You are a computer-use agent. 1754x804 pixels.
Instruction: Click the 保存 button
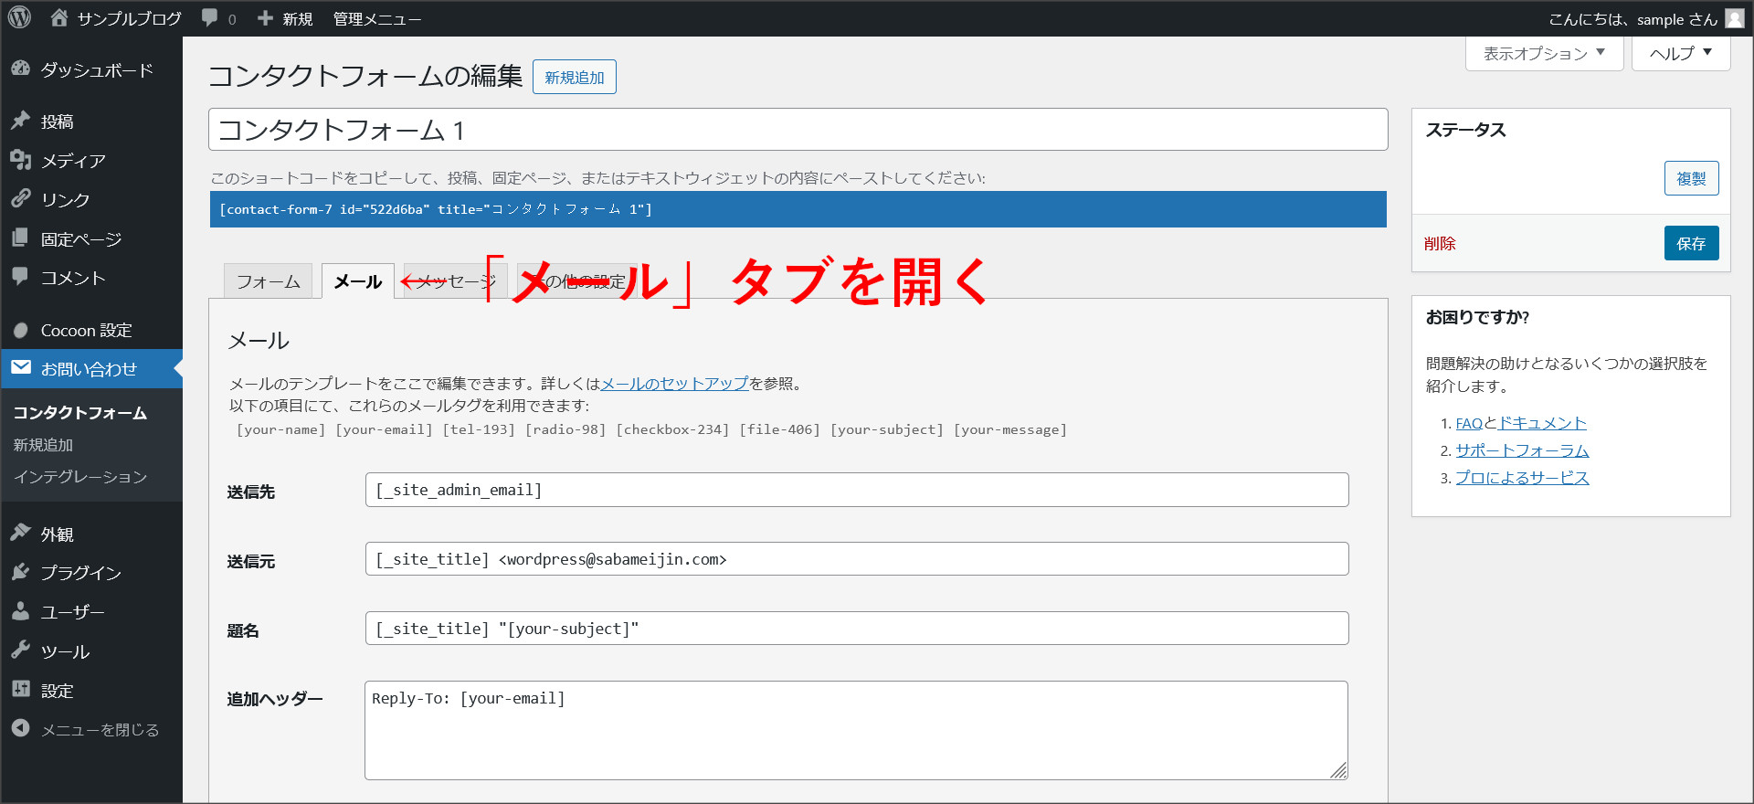[1690, 243]
